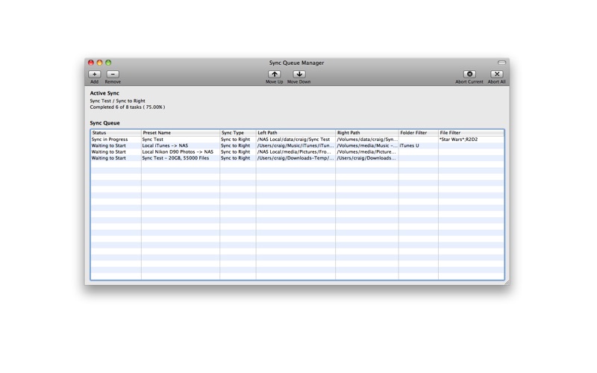Image resolution: width=597 pixels, height=373 pixels.
Task: Click the Add sync toolbar icon
Action: coord(95,74)
